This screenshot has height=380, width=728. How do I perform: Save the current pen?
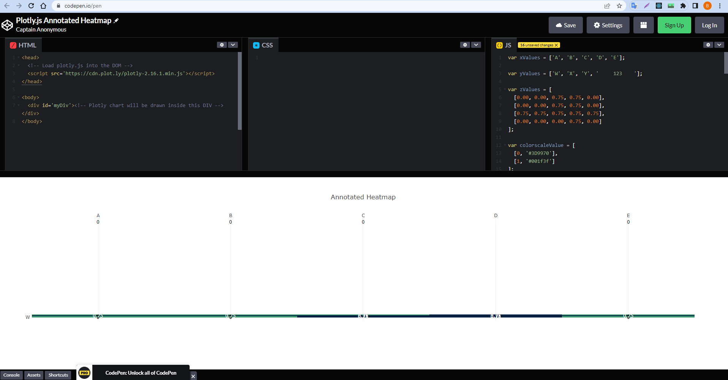pyautogui.click(x=565, y=25)
